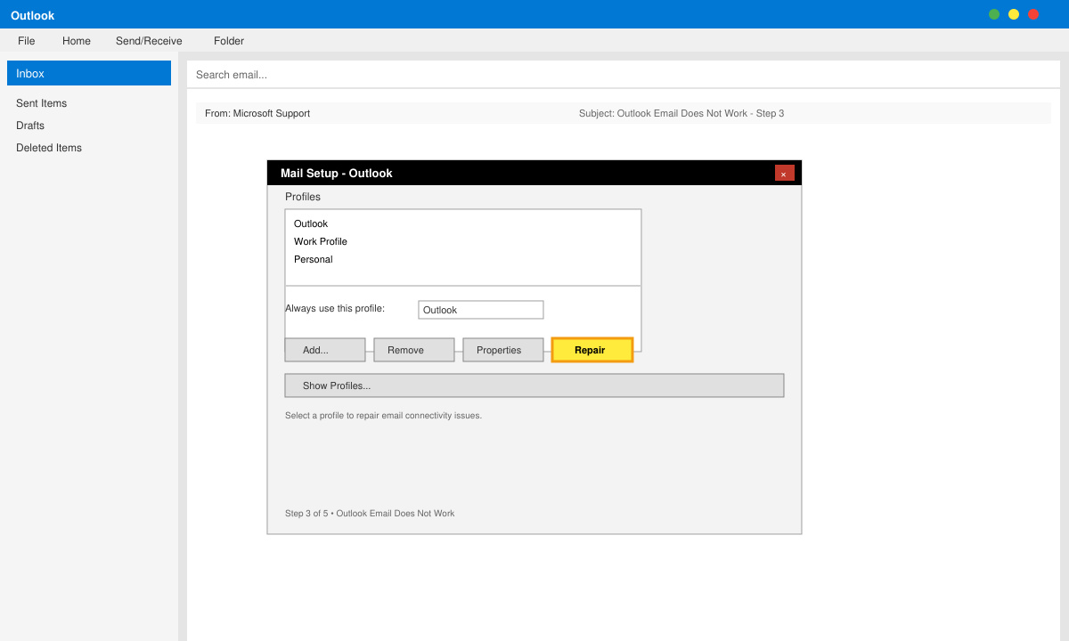Close the Mail Setup dialog

pos(784,174)
